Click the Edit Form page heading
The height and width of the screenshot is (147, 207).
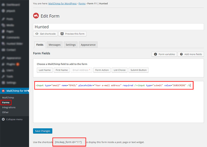point(50,16)
